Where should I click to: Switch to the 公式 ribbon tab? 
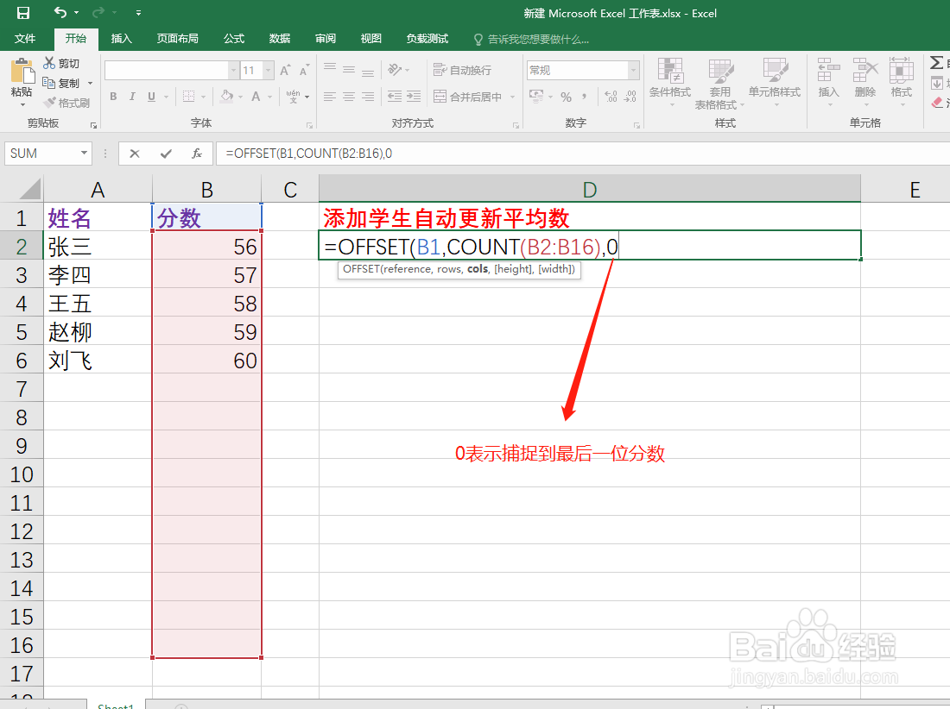[233, 38]
